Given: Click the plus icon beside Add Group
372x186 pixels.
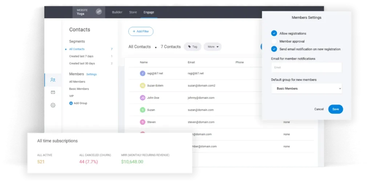Looking at the screenshot, I should point(71,103).
